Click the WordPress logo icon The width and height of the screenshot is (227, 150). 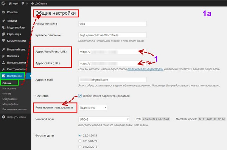3,3
